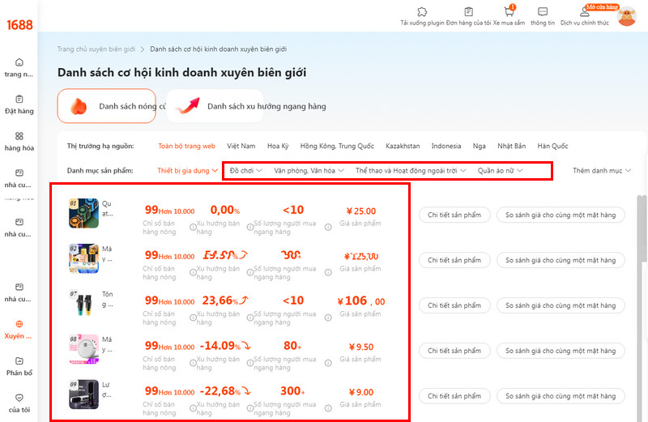Open Đơn hàng của tôi orders icon

point(468,12)
